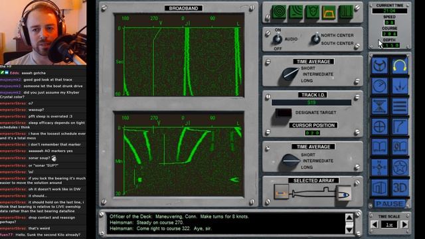Open the compass-cross navigation icon
The image size is (425, 239).
[379, 167]
